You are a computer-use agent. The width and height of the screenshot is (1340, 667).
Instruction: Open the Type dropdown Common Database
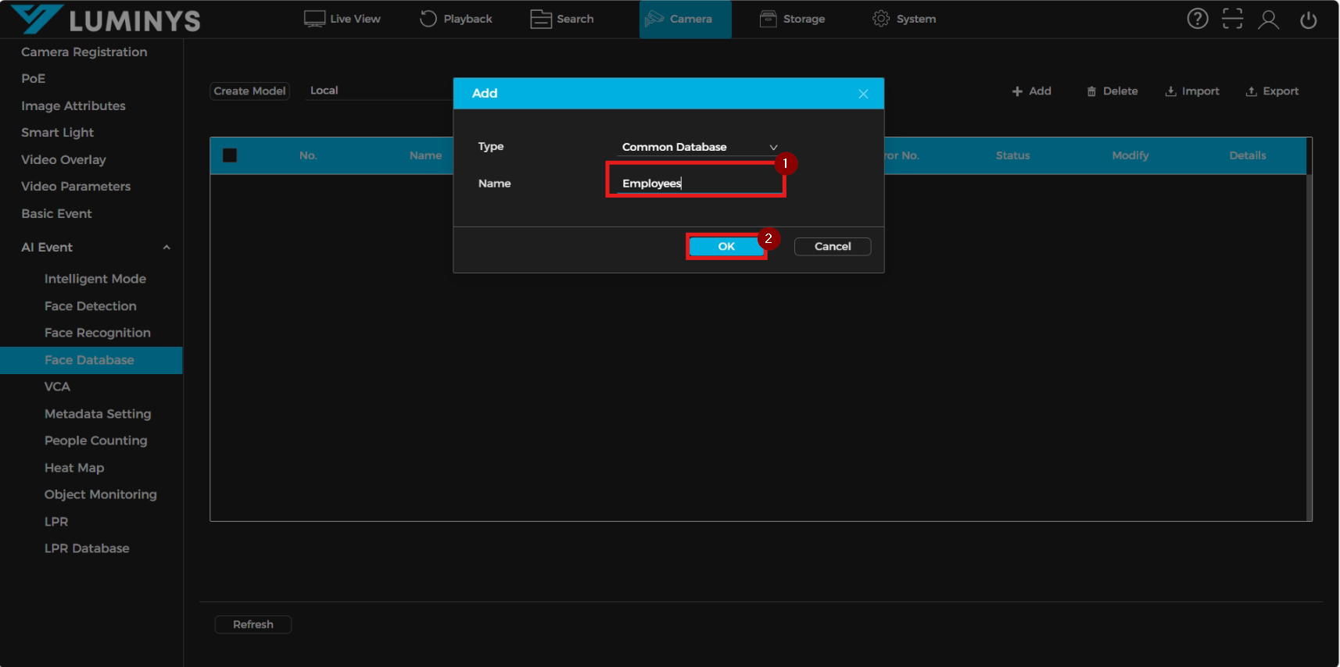[x=699, y=147]
